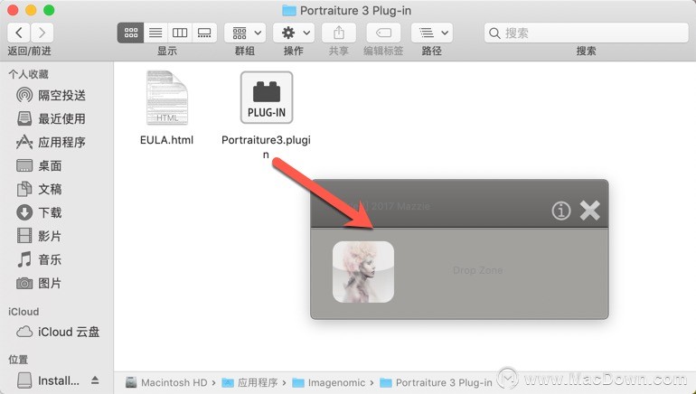Click the 位置 sidebar heading
Screen dimensions: 696x394
(x=18, y=360)
